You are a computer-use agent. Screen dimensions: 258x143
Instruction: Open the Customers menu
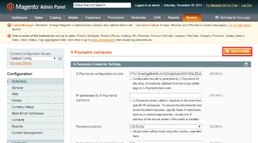pos(93,18)
